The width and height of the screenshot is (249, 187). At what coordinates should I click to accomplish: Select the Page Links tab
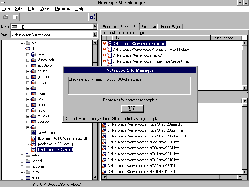[x=129, y=26]
